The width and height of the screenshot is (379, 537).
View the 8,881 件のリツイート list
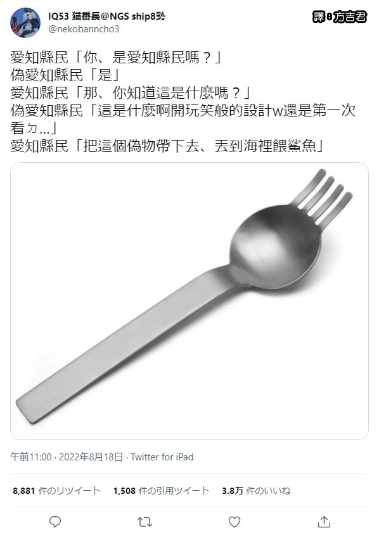56,491
